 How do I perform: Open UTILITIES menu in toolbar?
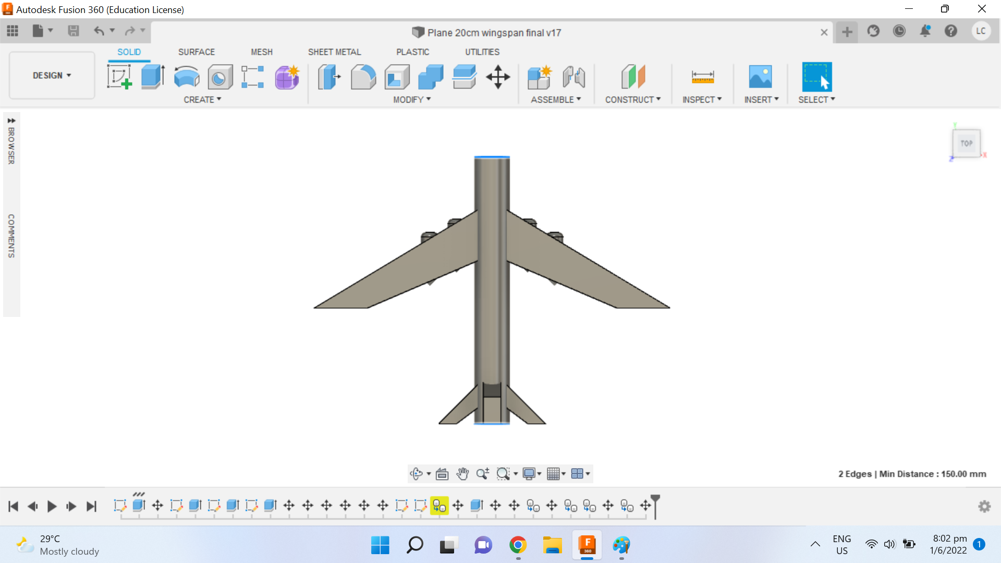tap(481, 52)
